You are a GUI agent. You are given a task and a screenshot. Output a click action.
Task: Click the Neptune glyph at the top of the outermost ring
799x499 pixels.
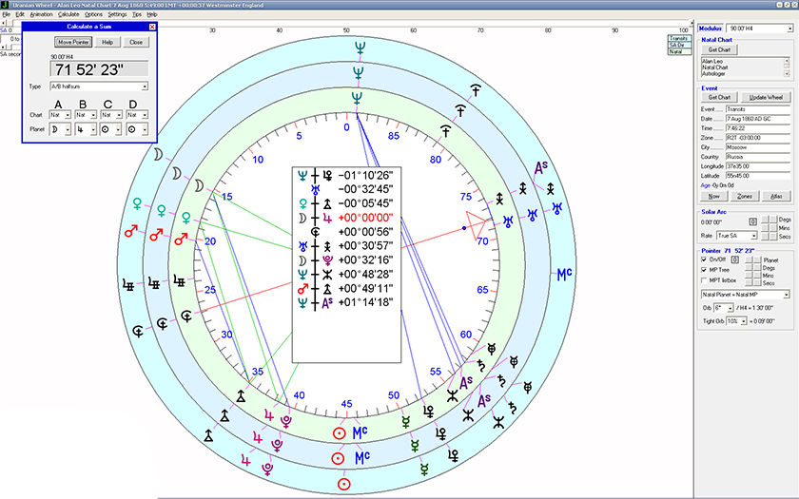point(358,46)
